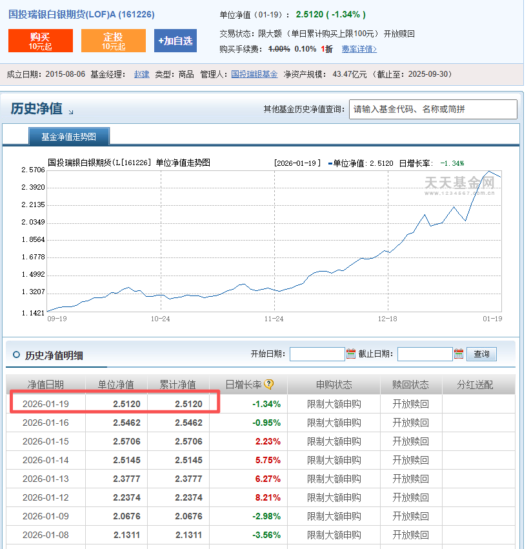The width and height of the screenshot is (531, 549).
Task: Click the 日增长率 question mark help icon
Action: [269, 384]
